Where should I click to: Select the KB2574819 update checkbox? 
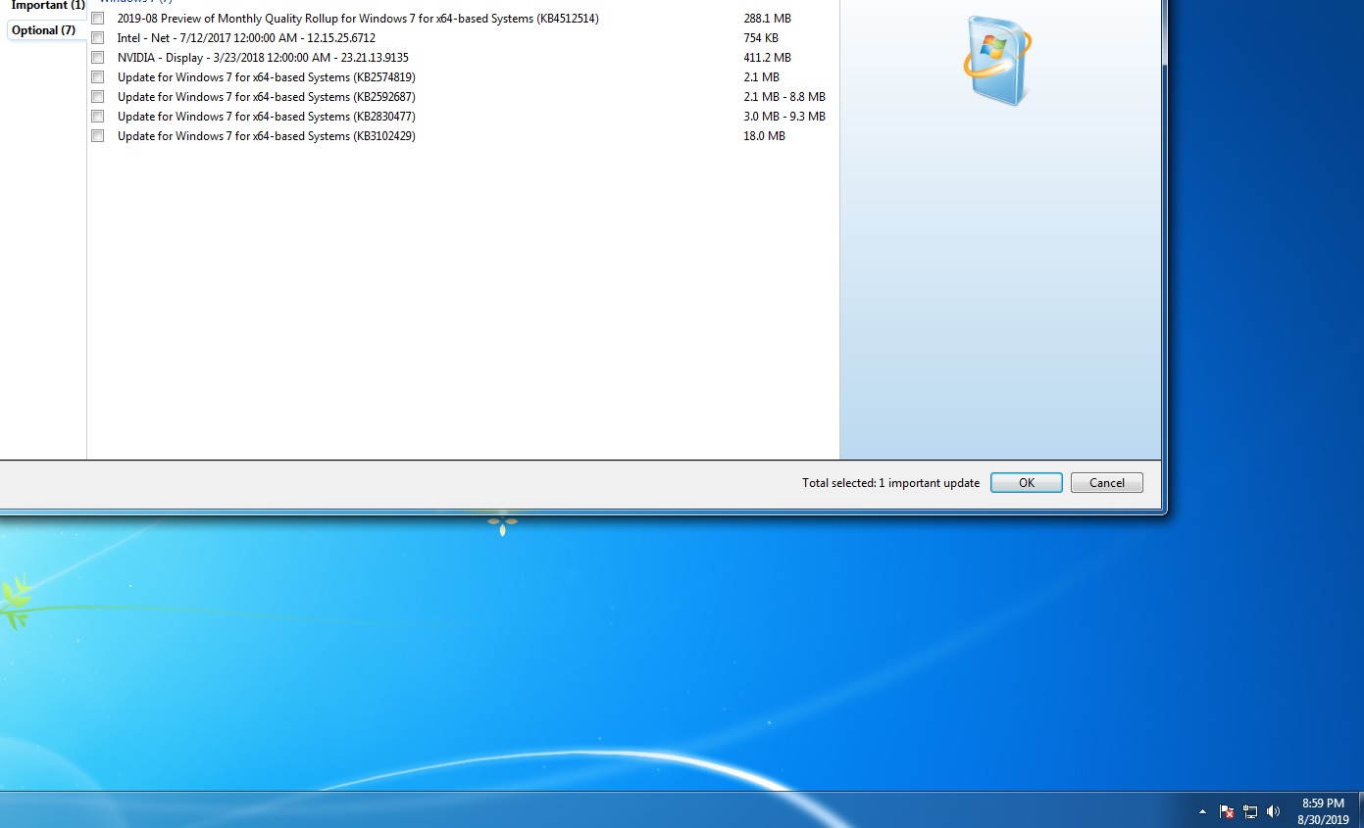click(98, 77)
